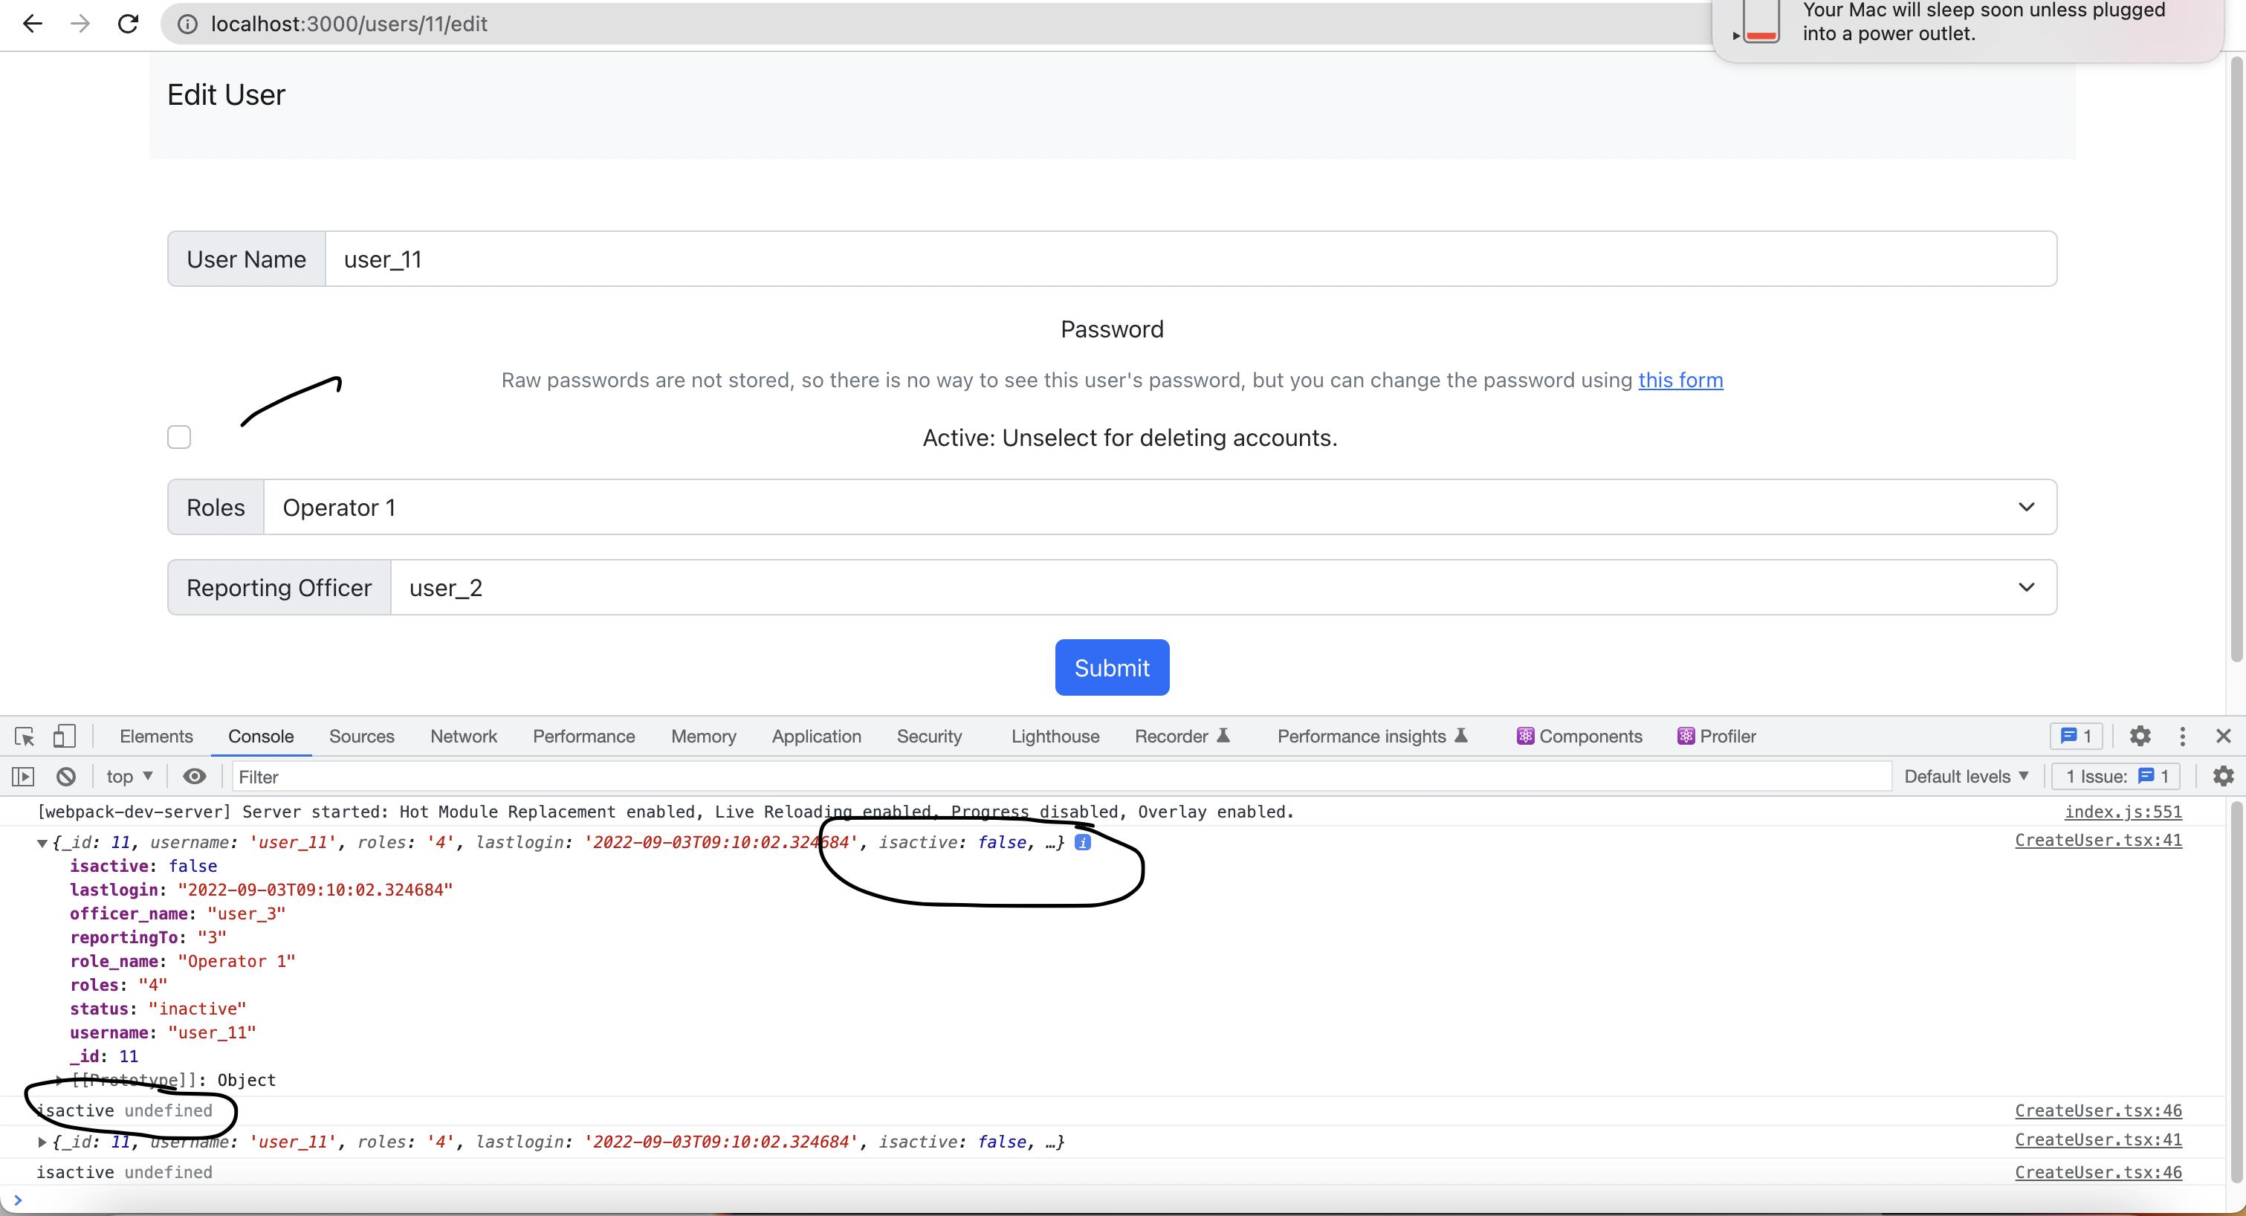Click the Submit button

pos(1113,667)
